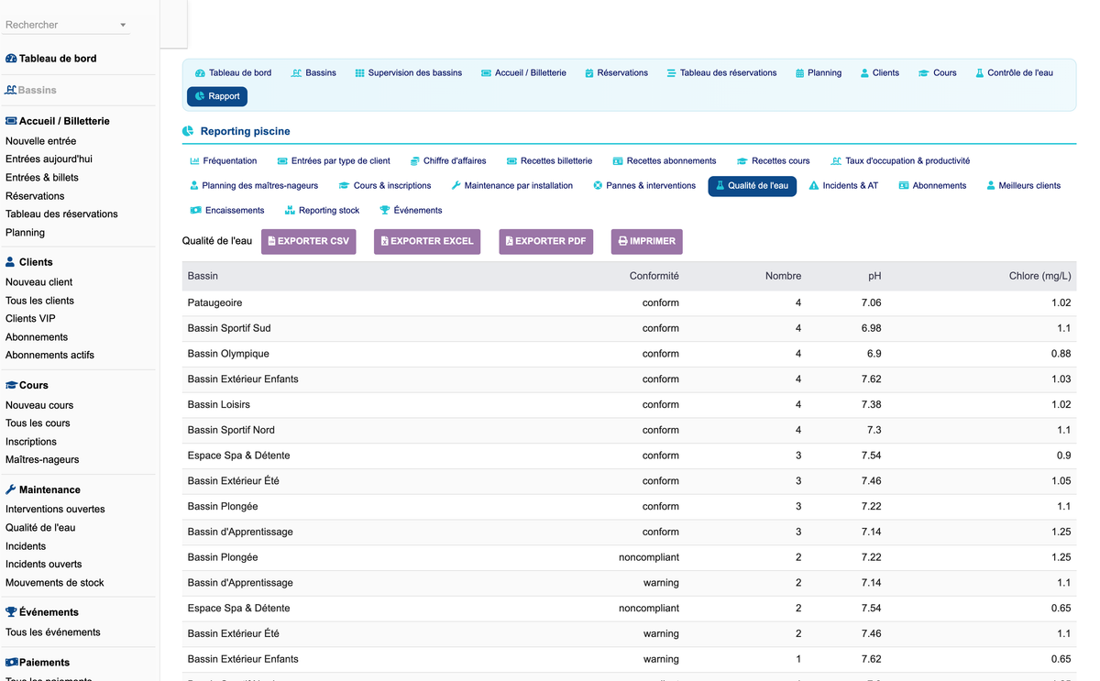This screenshot has width=1100, height=681.
Task: Open the Abonnements report tab
Action: pyautogui.click(x=933, y=186)
